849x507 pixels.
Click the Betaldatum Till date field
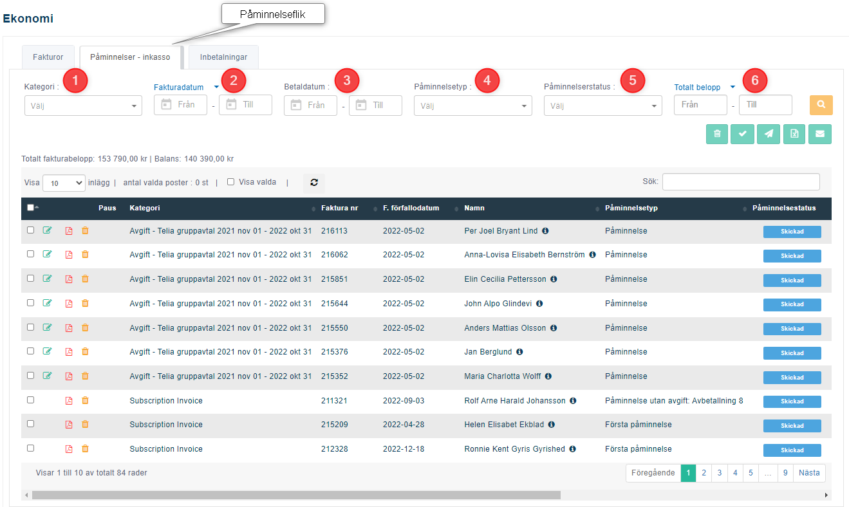[x=375, y=105]
